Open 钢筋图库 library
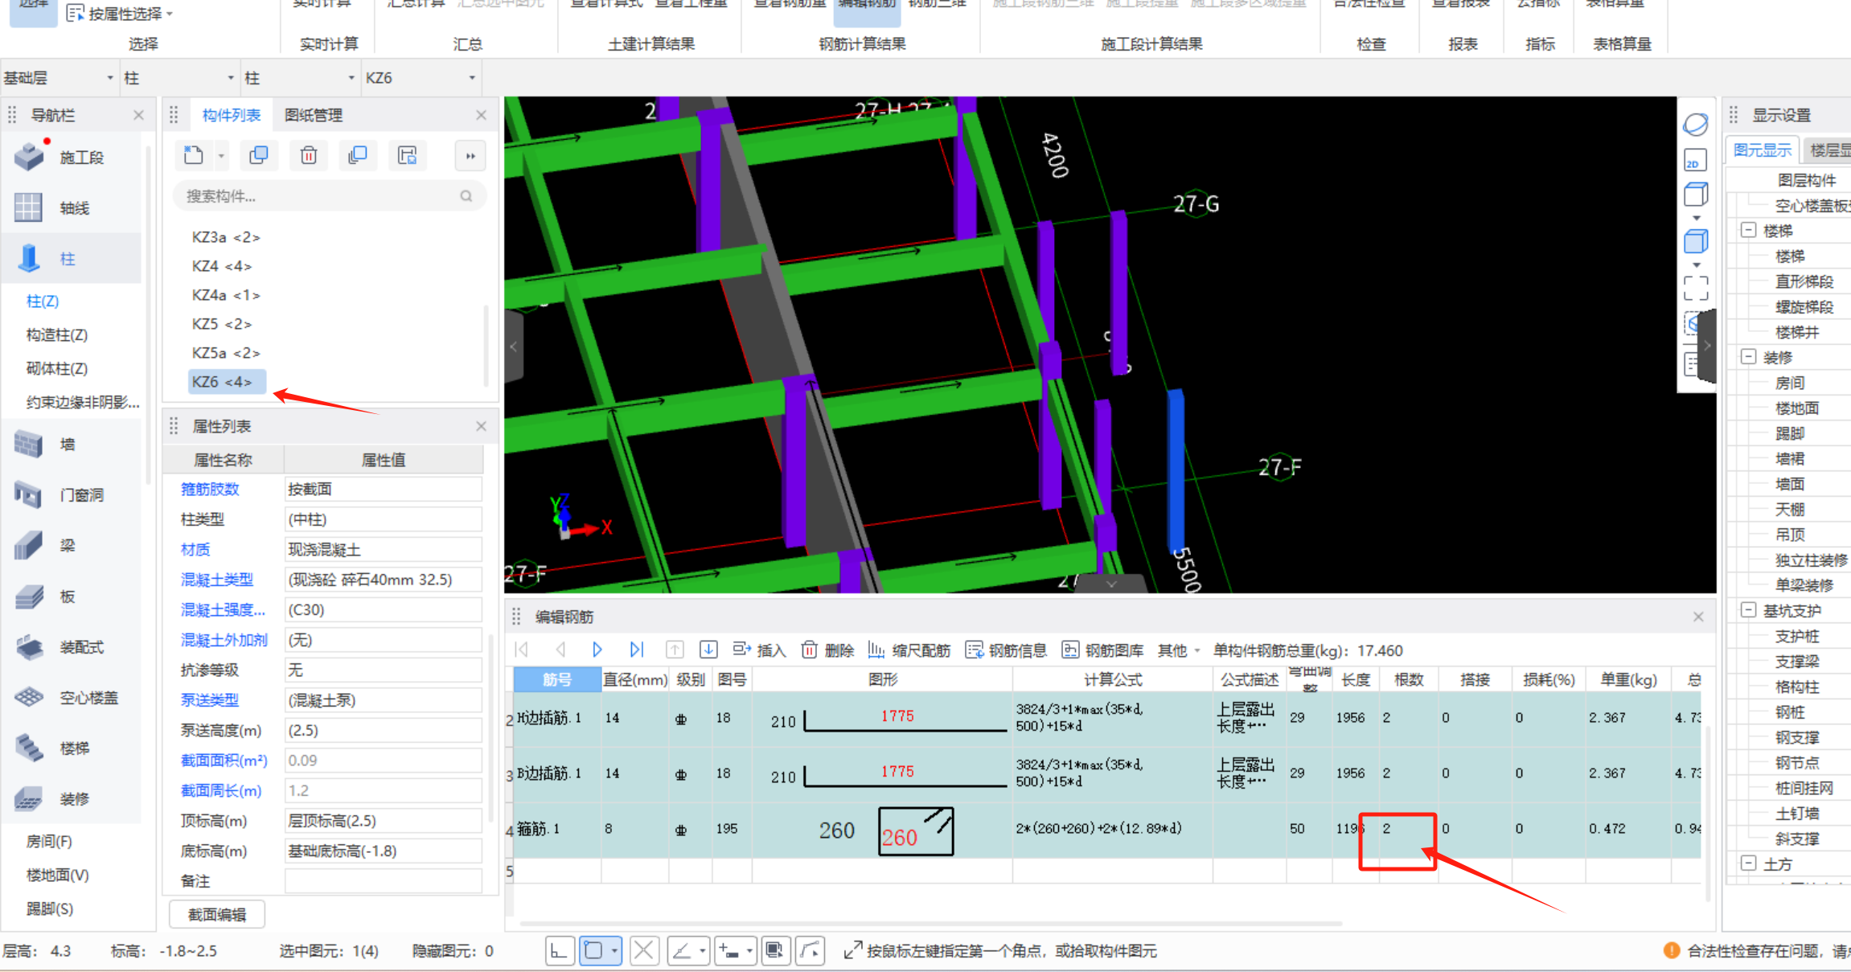The width and height of the screenshot is (1851, 972). (1102, 650)
